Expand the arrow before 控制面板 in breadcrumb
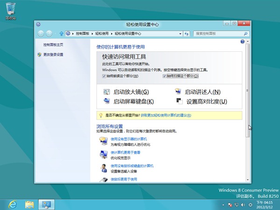Viewport: 280px width, 210px height. (73, 34)
